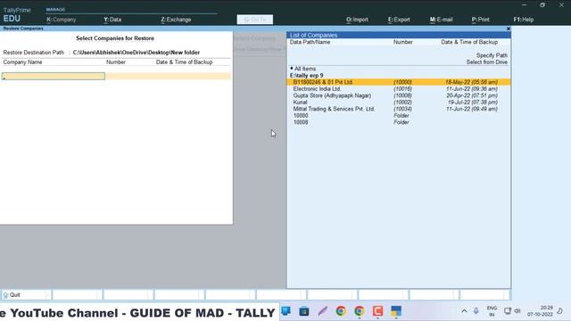This screenshot has width=571, height=321.
Task: Click company number (10008)
Action: coord(402,95)
